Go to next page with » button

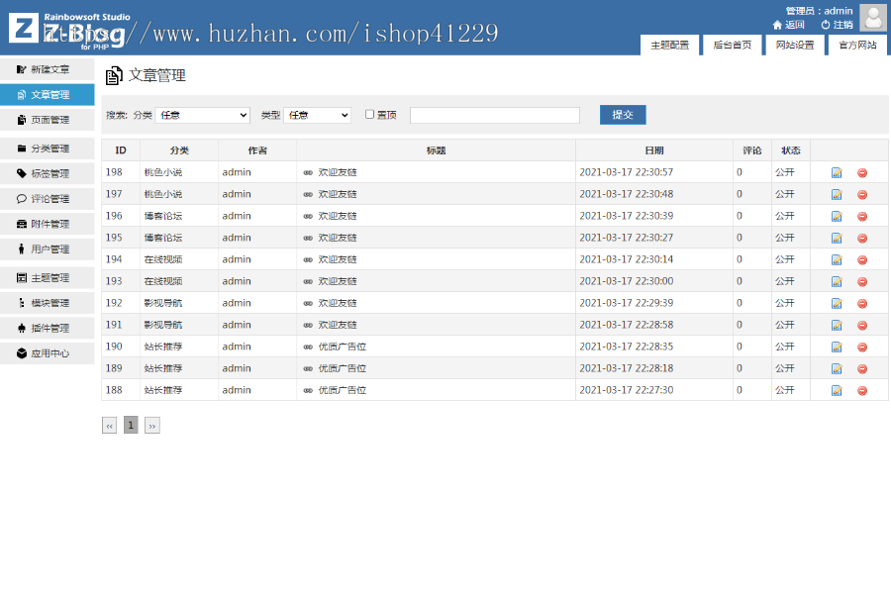tap(152, 425)
